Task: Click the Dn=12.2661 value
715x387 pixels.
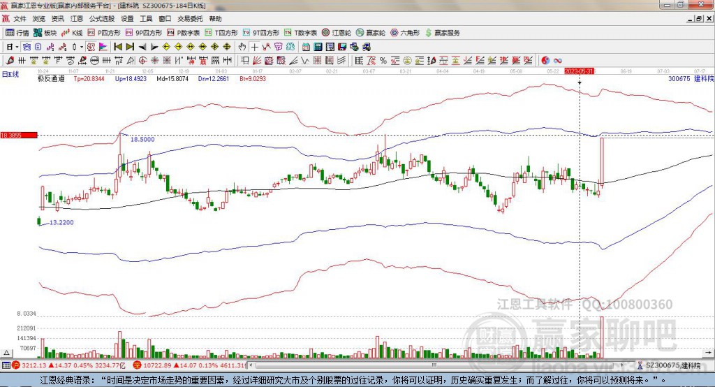Action: coord(214,78)
